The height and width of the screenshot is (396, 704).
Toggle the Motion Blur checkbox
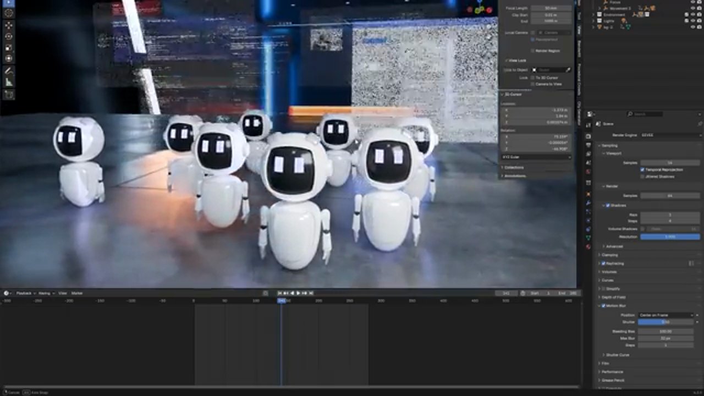[603, 306]
